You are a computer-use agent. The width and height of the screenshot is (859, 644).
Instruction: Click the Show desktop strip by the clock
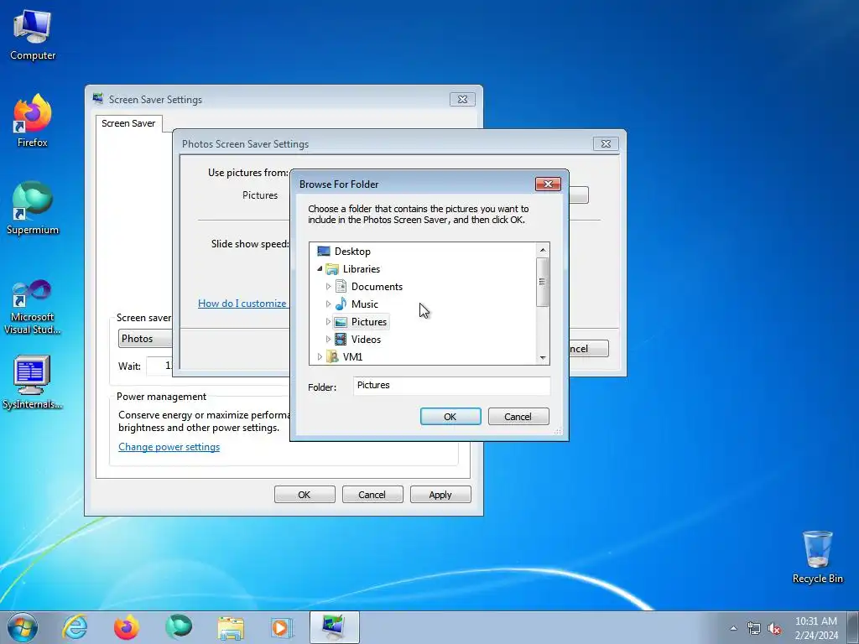[x=853, y=627]
